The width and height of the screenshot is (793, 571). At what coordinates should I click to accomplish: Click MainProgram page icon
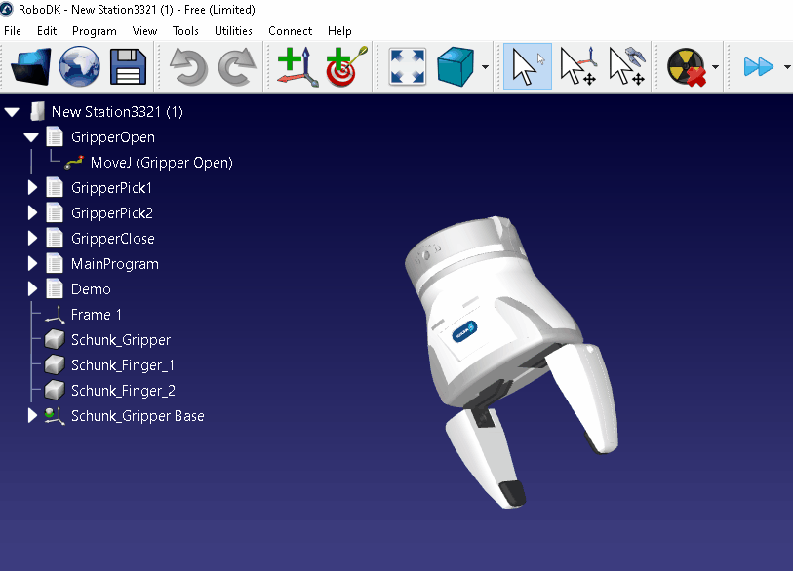click(x=55, y=263)
